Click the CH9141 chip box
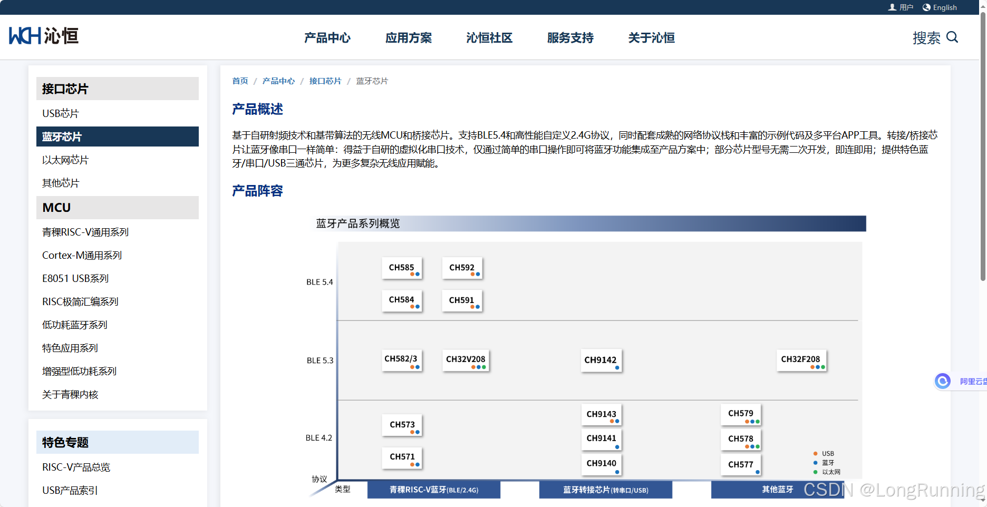Screen dimensions: 987x507 coord(602,440)
